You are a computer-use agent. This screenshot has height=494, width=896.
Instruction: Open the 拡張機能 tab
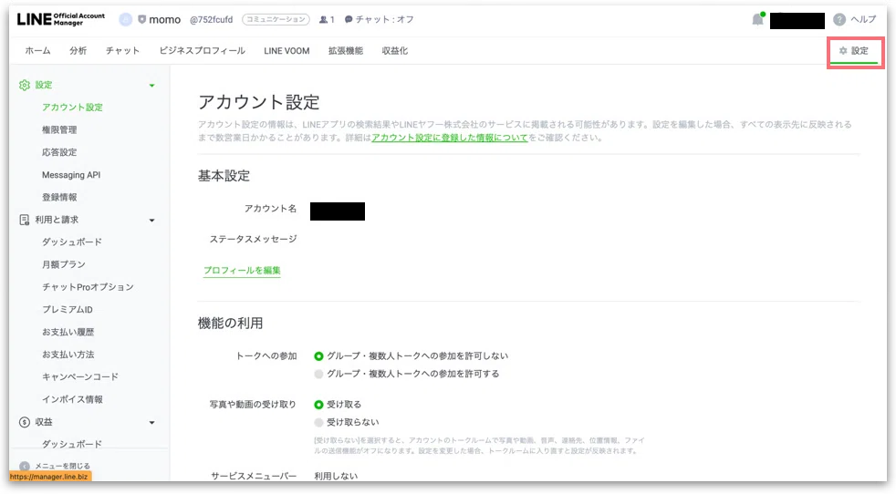346,51
